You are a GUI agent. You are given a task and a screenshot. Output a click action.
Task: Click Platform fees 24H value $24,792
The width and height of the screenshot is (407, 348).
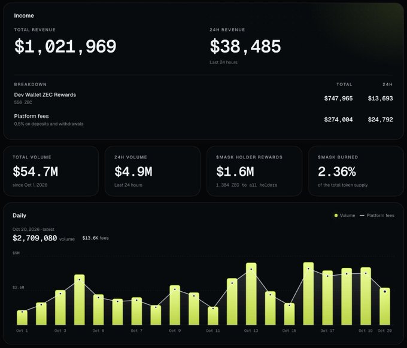[x=380, y=120]
